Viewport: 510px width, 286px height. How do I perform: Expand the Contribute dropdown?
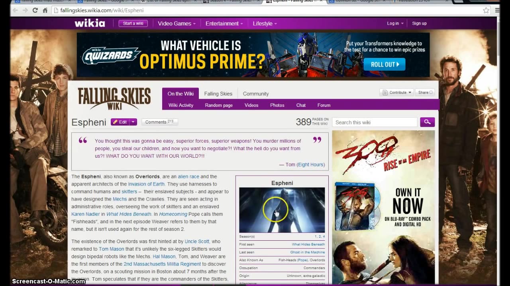(396, 93)
